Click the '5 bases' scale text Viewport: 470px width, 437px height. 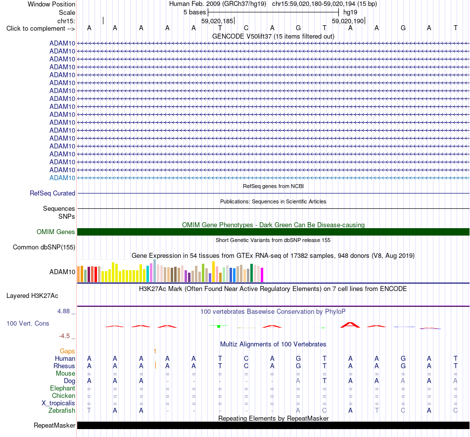(x=194, y=12)
